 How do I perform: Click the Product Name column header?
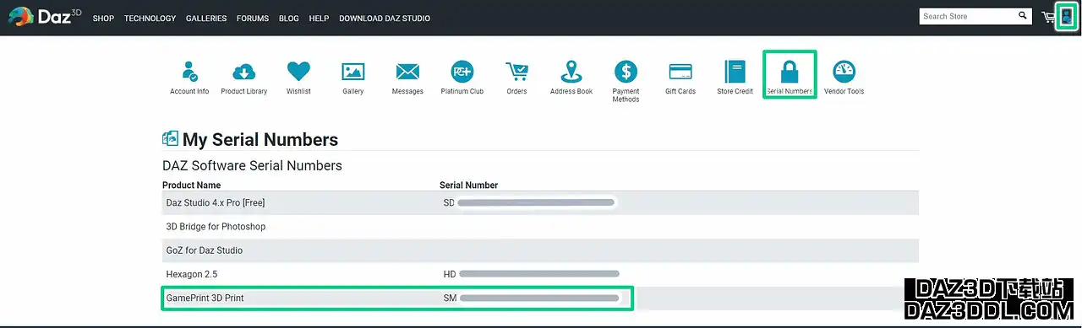[191, 185]
